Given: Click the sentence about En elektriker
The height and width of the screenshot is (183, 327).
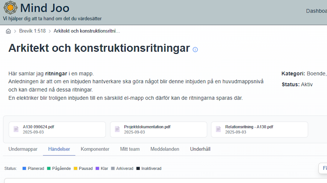Looking at the screenshot, I should (x=126, y=98).
